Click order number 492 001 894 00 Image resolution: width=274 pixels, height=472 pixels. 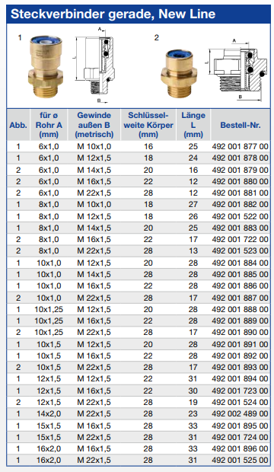240,378
